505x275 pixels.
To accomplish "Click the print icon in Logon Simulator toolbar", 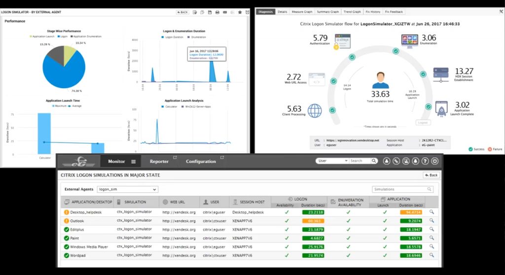I will click(x=217, y=12).
